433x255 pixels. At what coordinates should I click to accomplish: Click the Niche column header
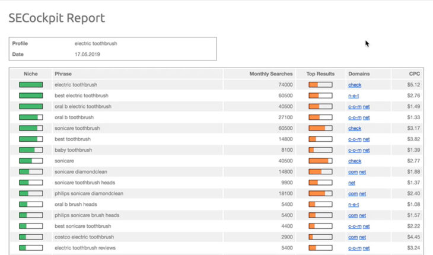click(31, 74)
